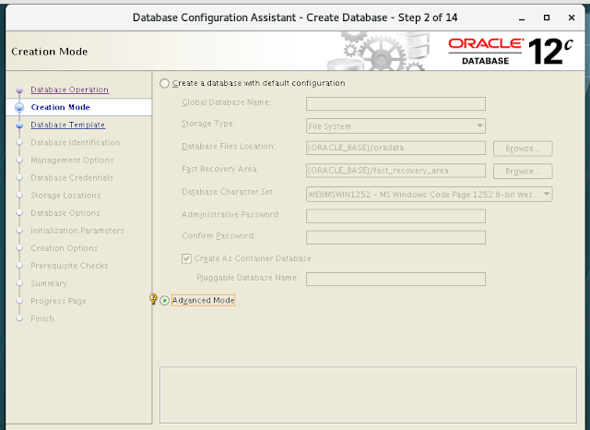Click the 'Global Database Name:' label
The width and height of the screenshot is (590, 430).
(226, 102)
